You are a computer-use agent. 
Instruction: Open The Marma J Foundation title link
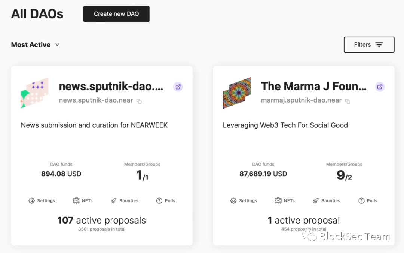point(313,87)
